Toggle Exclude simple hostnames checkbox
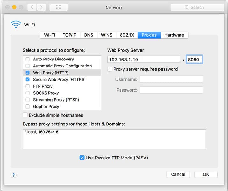Screen dimensions: 228x191 tap(25, 115)
